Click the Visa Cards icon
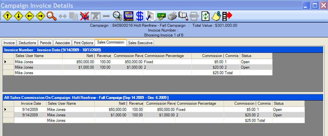Screen dimensions: 328x136 click(129, 16)
